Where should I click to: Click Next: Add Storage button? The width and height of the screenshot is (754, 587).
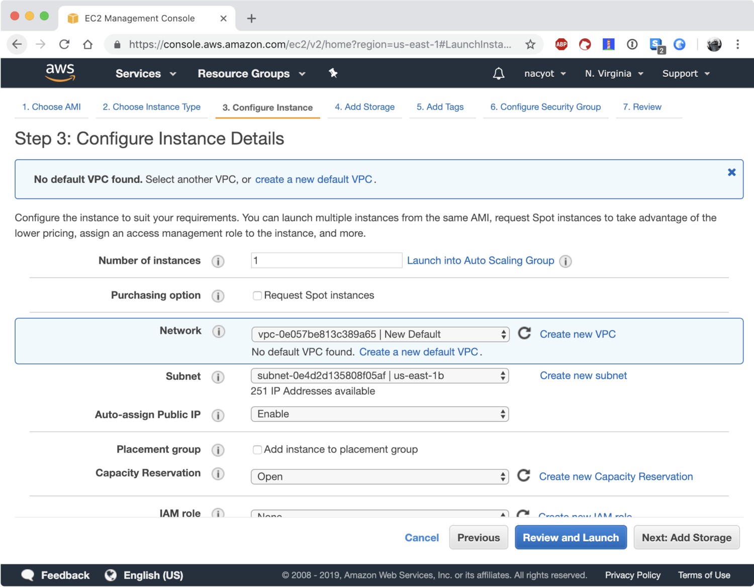click(x=687, y=537)
